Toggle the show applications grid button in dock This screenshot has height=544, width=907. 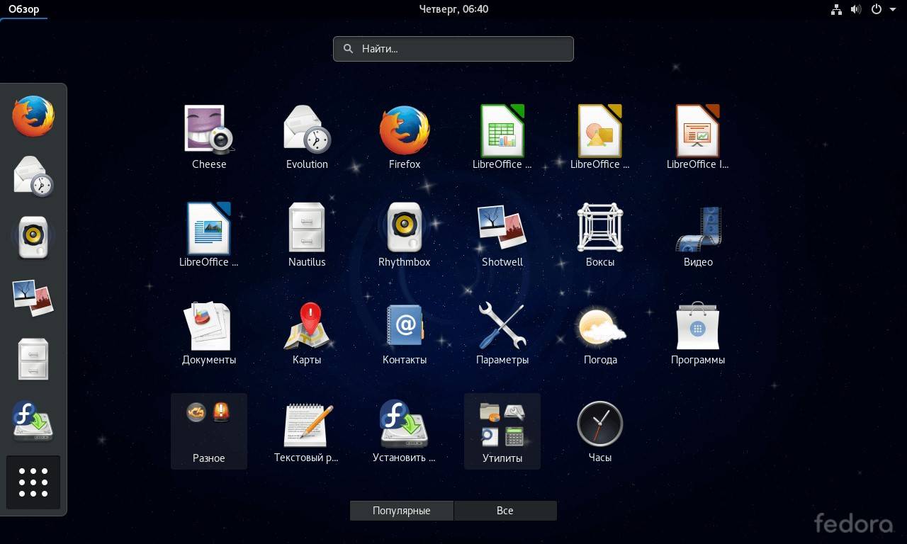point(33,482)
